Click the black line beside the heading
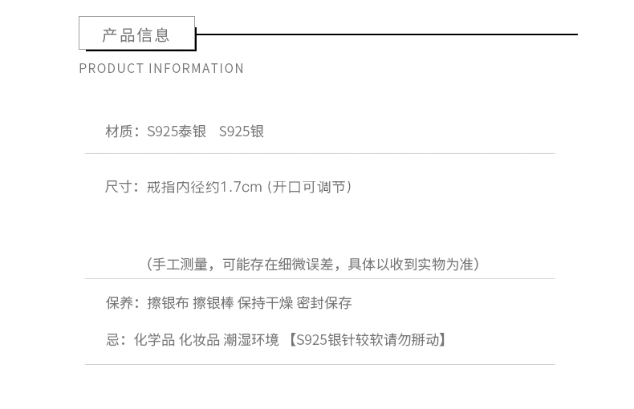 click(x=386, y=34)
